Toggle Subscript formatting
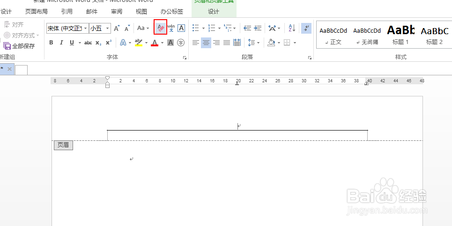The height and width of the screenshot is (226, 452). [98, 43]
